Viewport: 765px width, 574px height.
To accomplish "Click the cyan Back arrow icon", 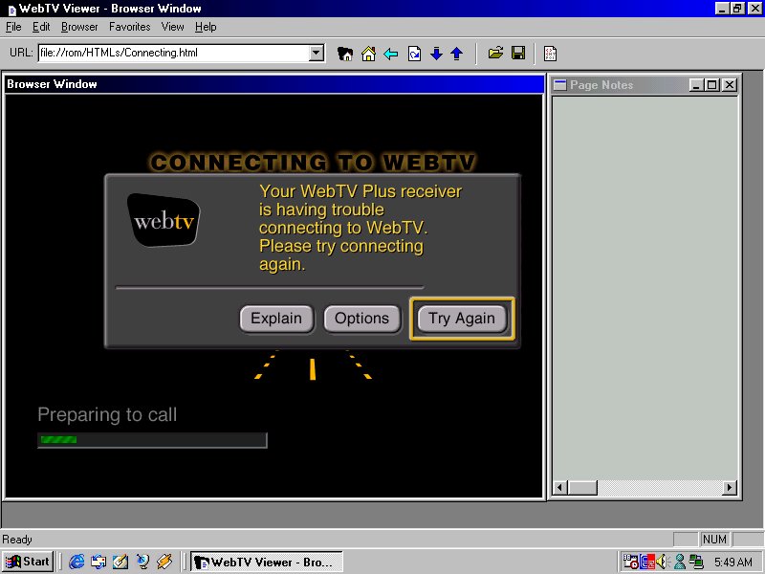I will 390,54.
